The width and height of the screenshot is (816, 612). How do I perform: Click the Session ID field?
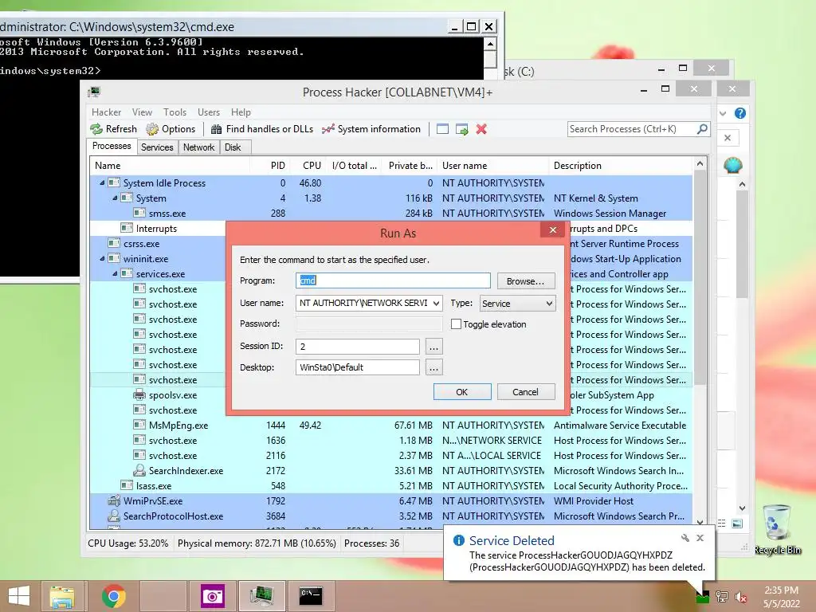pyautogui.click(x=358, y=347)
